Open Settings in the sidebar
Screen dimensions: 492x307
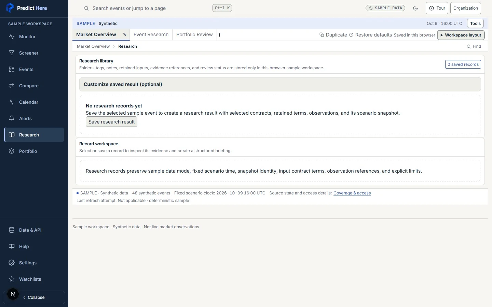(34, 263)
